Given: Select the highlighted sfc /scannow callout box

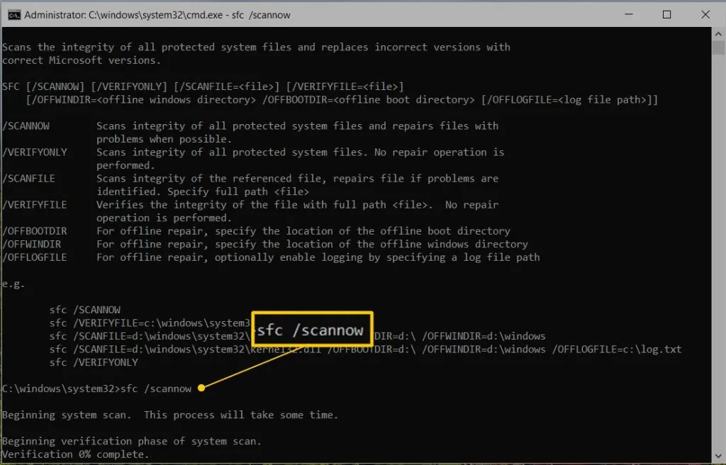Looking at the screenshot, I should point(312,329).
